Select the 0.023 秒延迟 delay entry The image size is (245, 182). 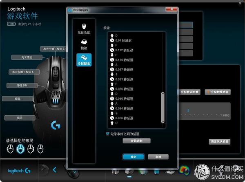pyautogui.click(x=124, y=79)
